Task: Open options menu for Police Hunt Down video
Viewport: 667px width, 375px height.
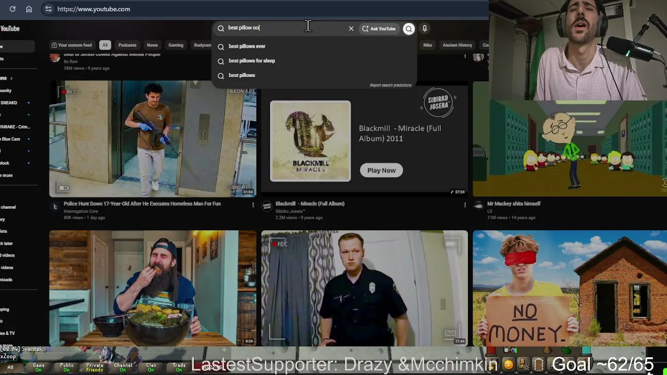Action: click(x=253, y=205)
